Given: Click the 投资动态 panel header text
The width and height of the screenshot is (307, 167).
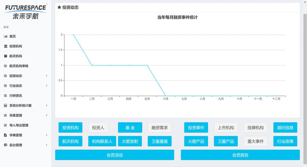Looking at the screenshot, I should pos(70,7).
